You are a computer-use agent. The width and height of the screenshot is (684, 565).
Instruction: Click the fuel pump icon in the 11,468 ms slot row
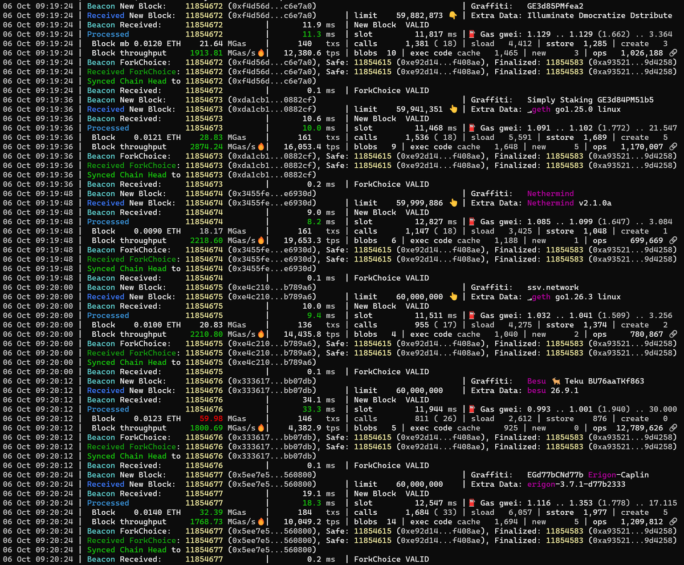[472, 128]
